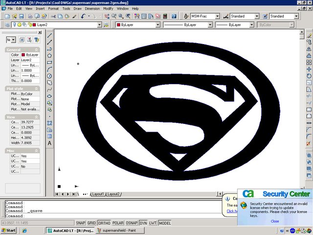Toggle GRID display in status bar
This screenshot has width=313, height=235.
[x=91, y=223]
